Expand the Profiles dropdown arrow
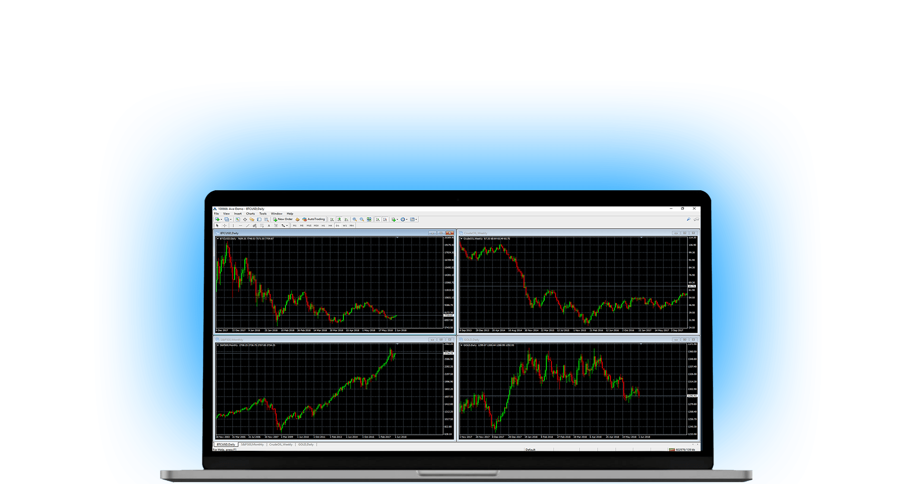The height and width of the screenshot is (484, 912). tap(231, 219)
